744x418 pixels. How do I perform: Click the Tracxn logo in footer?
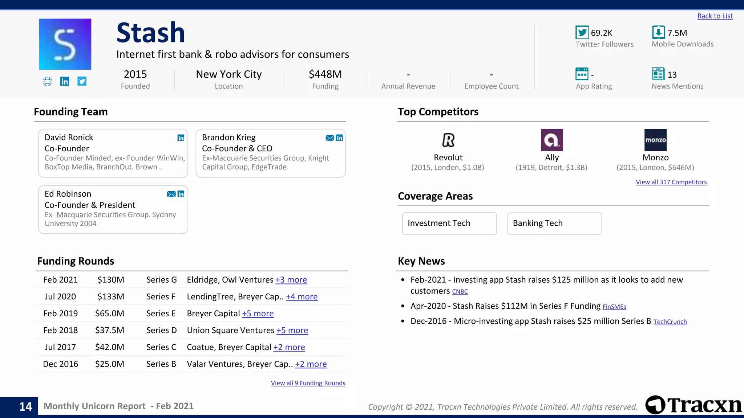pyautogui.click(x=694, y=405)
